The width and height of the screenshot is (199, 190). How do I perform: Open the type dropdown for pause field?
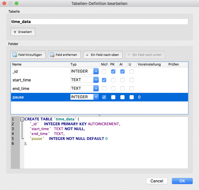coord(96,97)
